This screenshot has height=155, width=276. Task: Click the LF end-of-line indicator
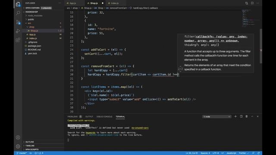(x=223, y=153)
